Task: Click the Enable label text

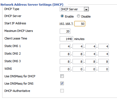Action: pos(69,16)
